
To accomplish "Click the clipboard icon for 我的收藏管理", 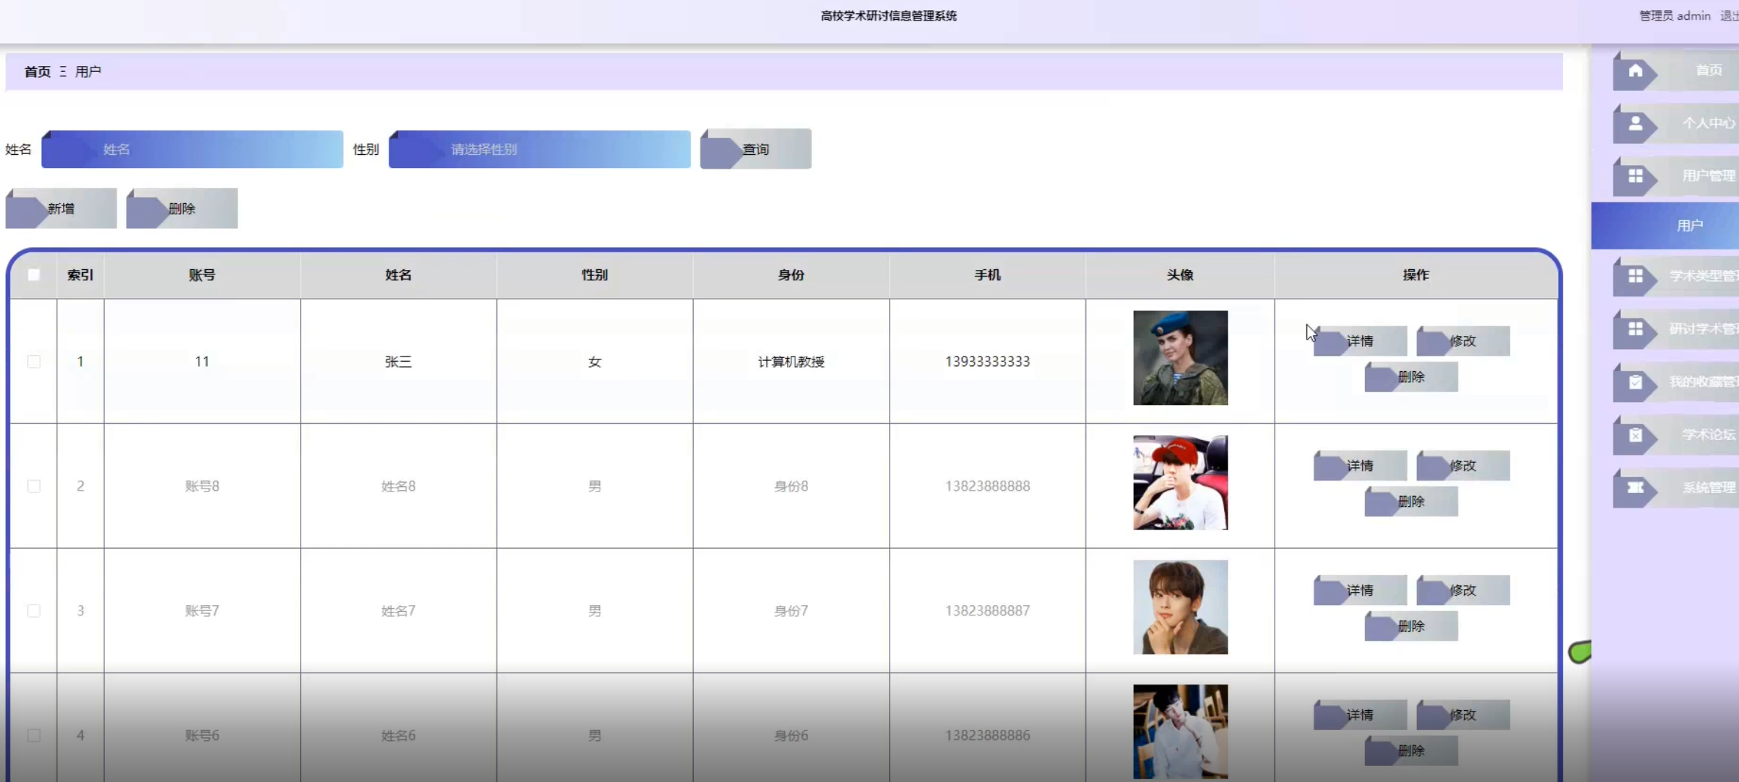I will 1636,382.
